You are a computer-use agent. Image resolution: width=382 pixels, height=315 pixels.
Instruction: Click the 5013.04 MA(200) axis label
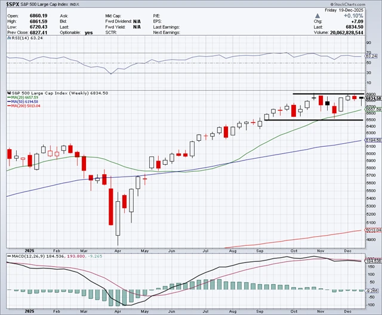click(374, 230)
